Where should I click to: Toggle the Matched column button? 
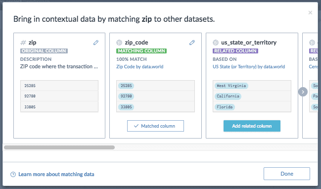tap(155, 126)
